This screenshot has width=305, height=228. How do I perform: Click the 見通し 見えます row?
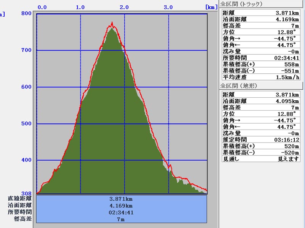click(260, 159)
